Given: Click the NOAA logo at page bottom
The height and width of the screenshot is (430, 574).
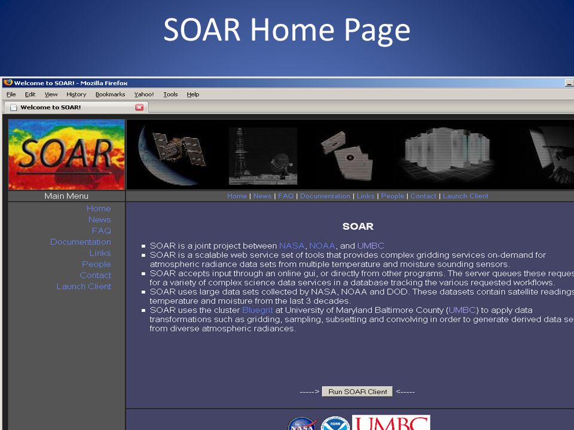Looking at the screenshot, I should (x=335, y=423).
